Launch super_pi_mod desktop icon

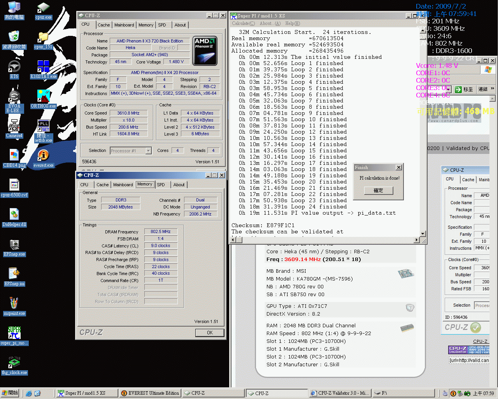(x=14, y=336)
